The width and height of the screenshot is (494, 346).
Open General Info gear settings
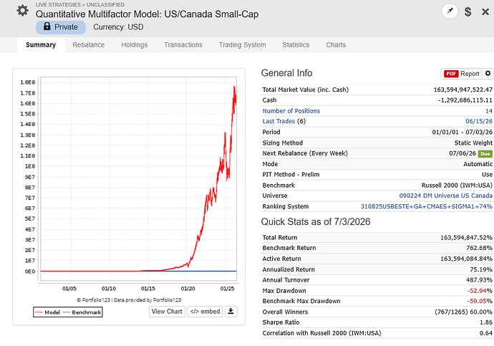488,73
